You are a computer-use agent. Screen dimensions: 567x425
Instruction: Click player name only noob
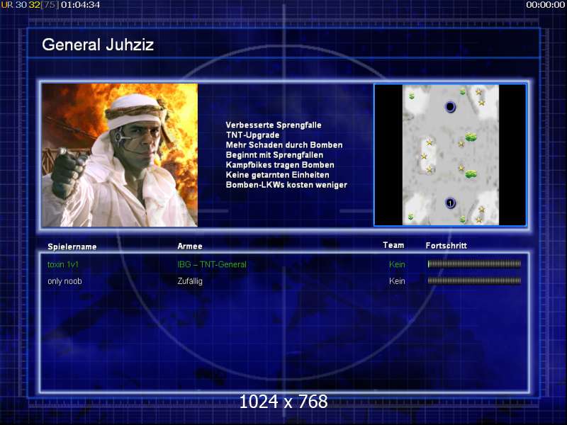point(64,281)
